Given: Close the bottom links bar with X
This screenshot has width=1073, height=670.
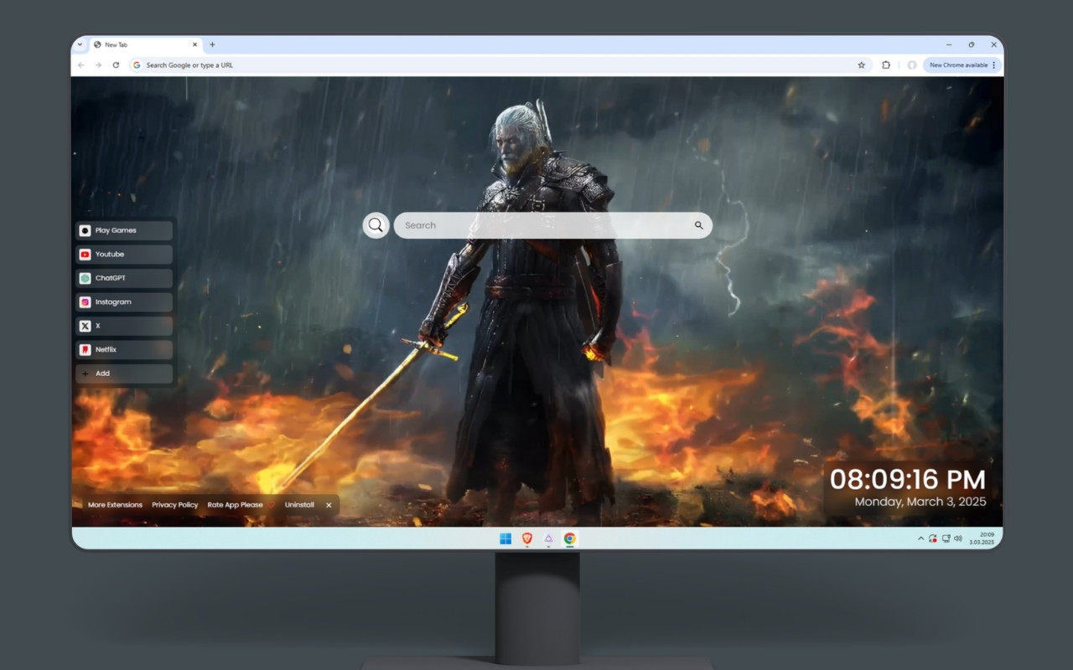Looking at the screenshot, I should 329,505.
